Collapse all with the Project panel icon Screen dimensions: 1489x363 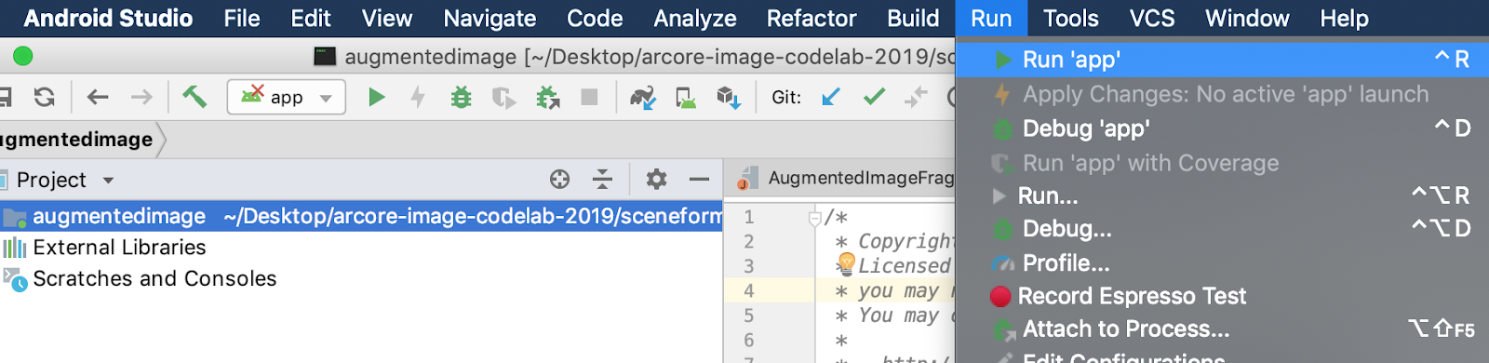(603, 179)
